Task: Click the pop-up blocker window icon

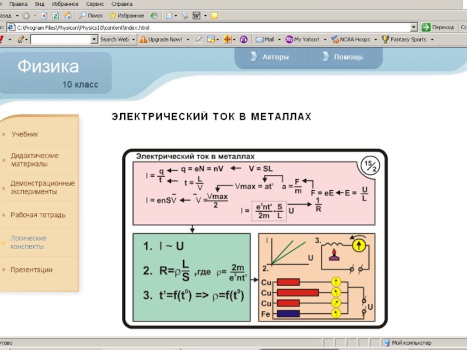Action: (211, 39)
